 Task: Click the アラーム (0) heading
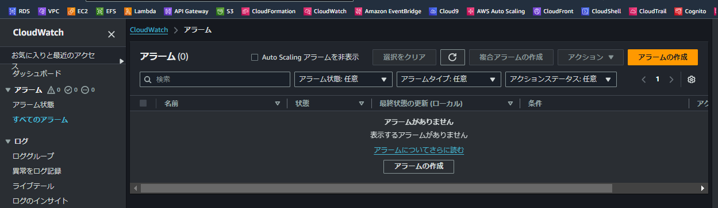[x=164, y=56]
